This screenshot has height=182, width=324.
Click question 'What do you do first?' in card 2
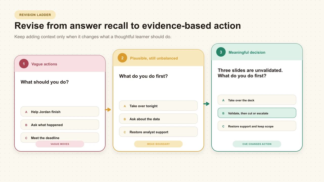click(x=143, y=76)
